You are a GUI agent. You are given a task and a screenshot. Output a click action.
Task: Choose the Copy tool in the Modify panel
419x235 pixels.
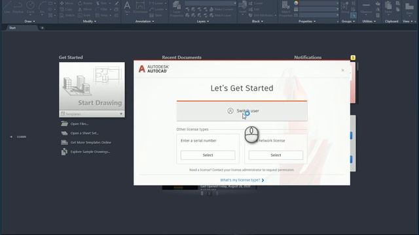66,9
